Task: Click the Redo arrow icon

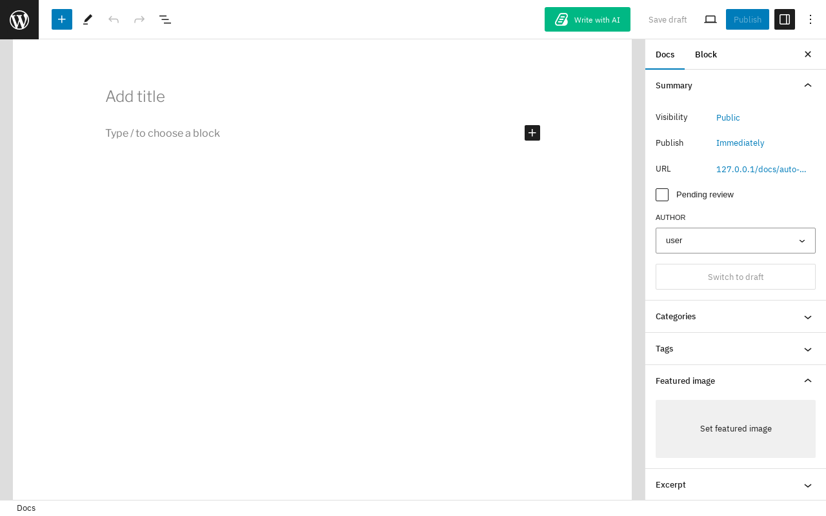Action: (139, 19)
